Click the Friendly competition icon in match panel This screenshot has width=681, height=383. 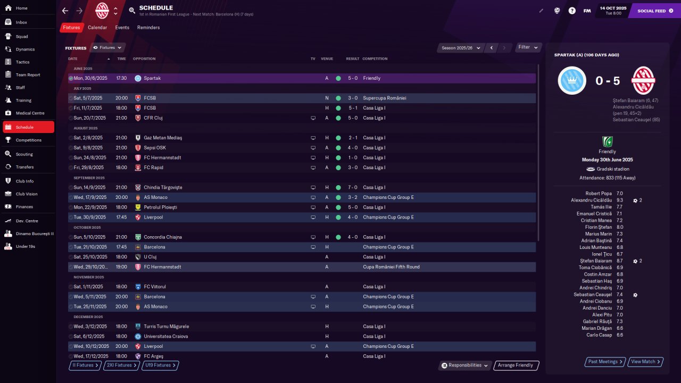click(607, 141)
